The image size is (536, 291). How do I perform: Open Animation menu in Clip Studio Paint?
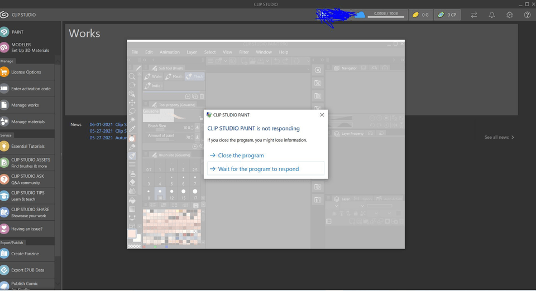[x=170, y=52]
